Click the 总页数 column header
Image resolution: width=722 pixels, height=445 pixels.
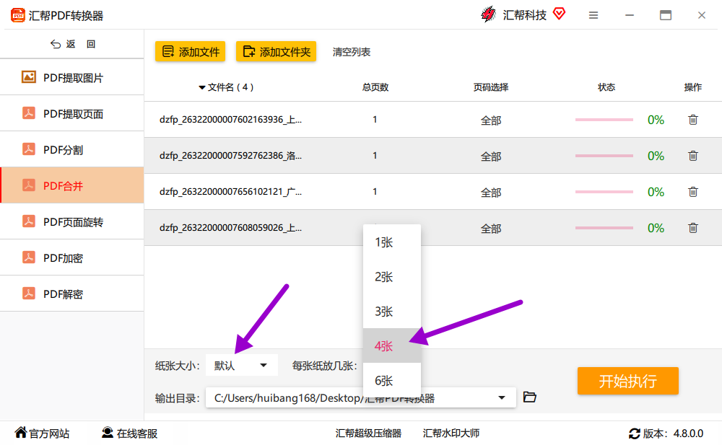point(375,87)
